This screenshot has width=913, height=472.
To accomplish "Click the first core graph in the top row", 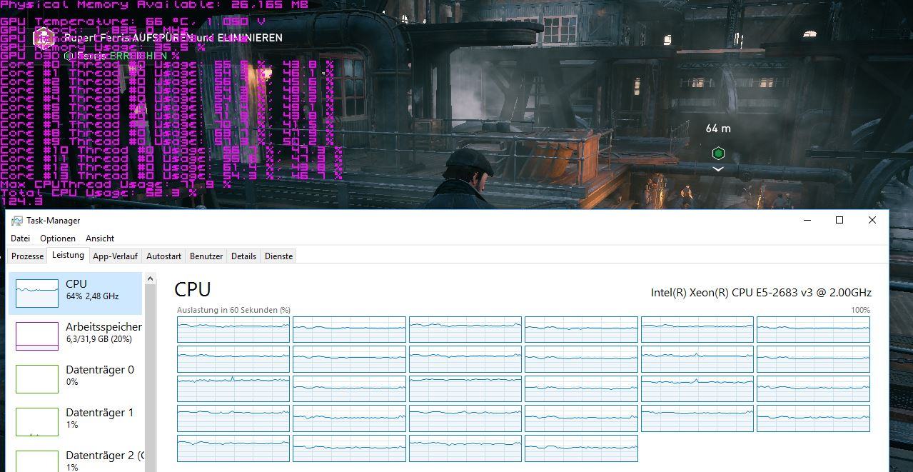I will coord(233,330).
